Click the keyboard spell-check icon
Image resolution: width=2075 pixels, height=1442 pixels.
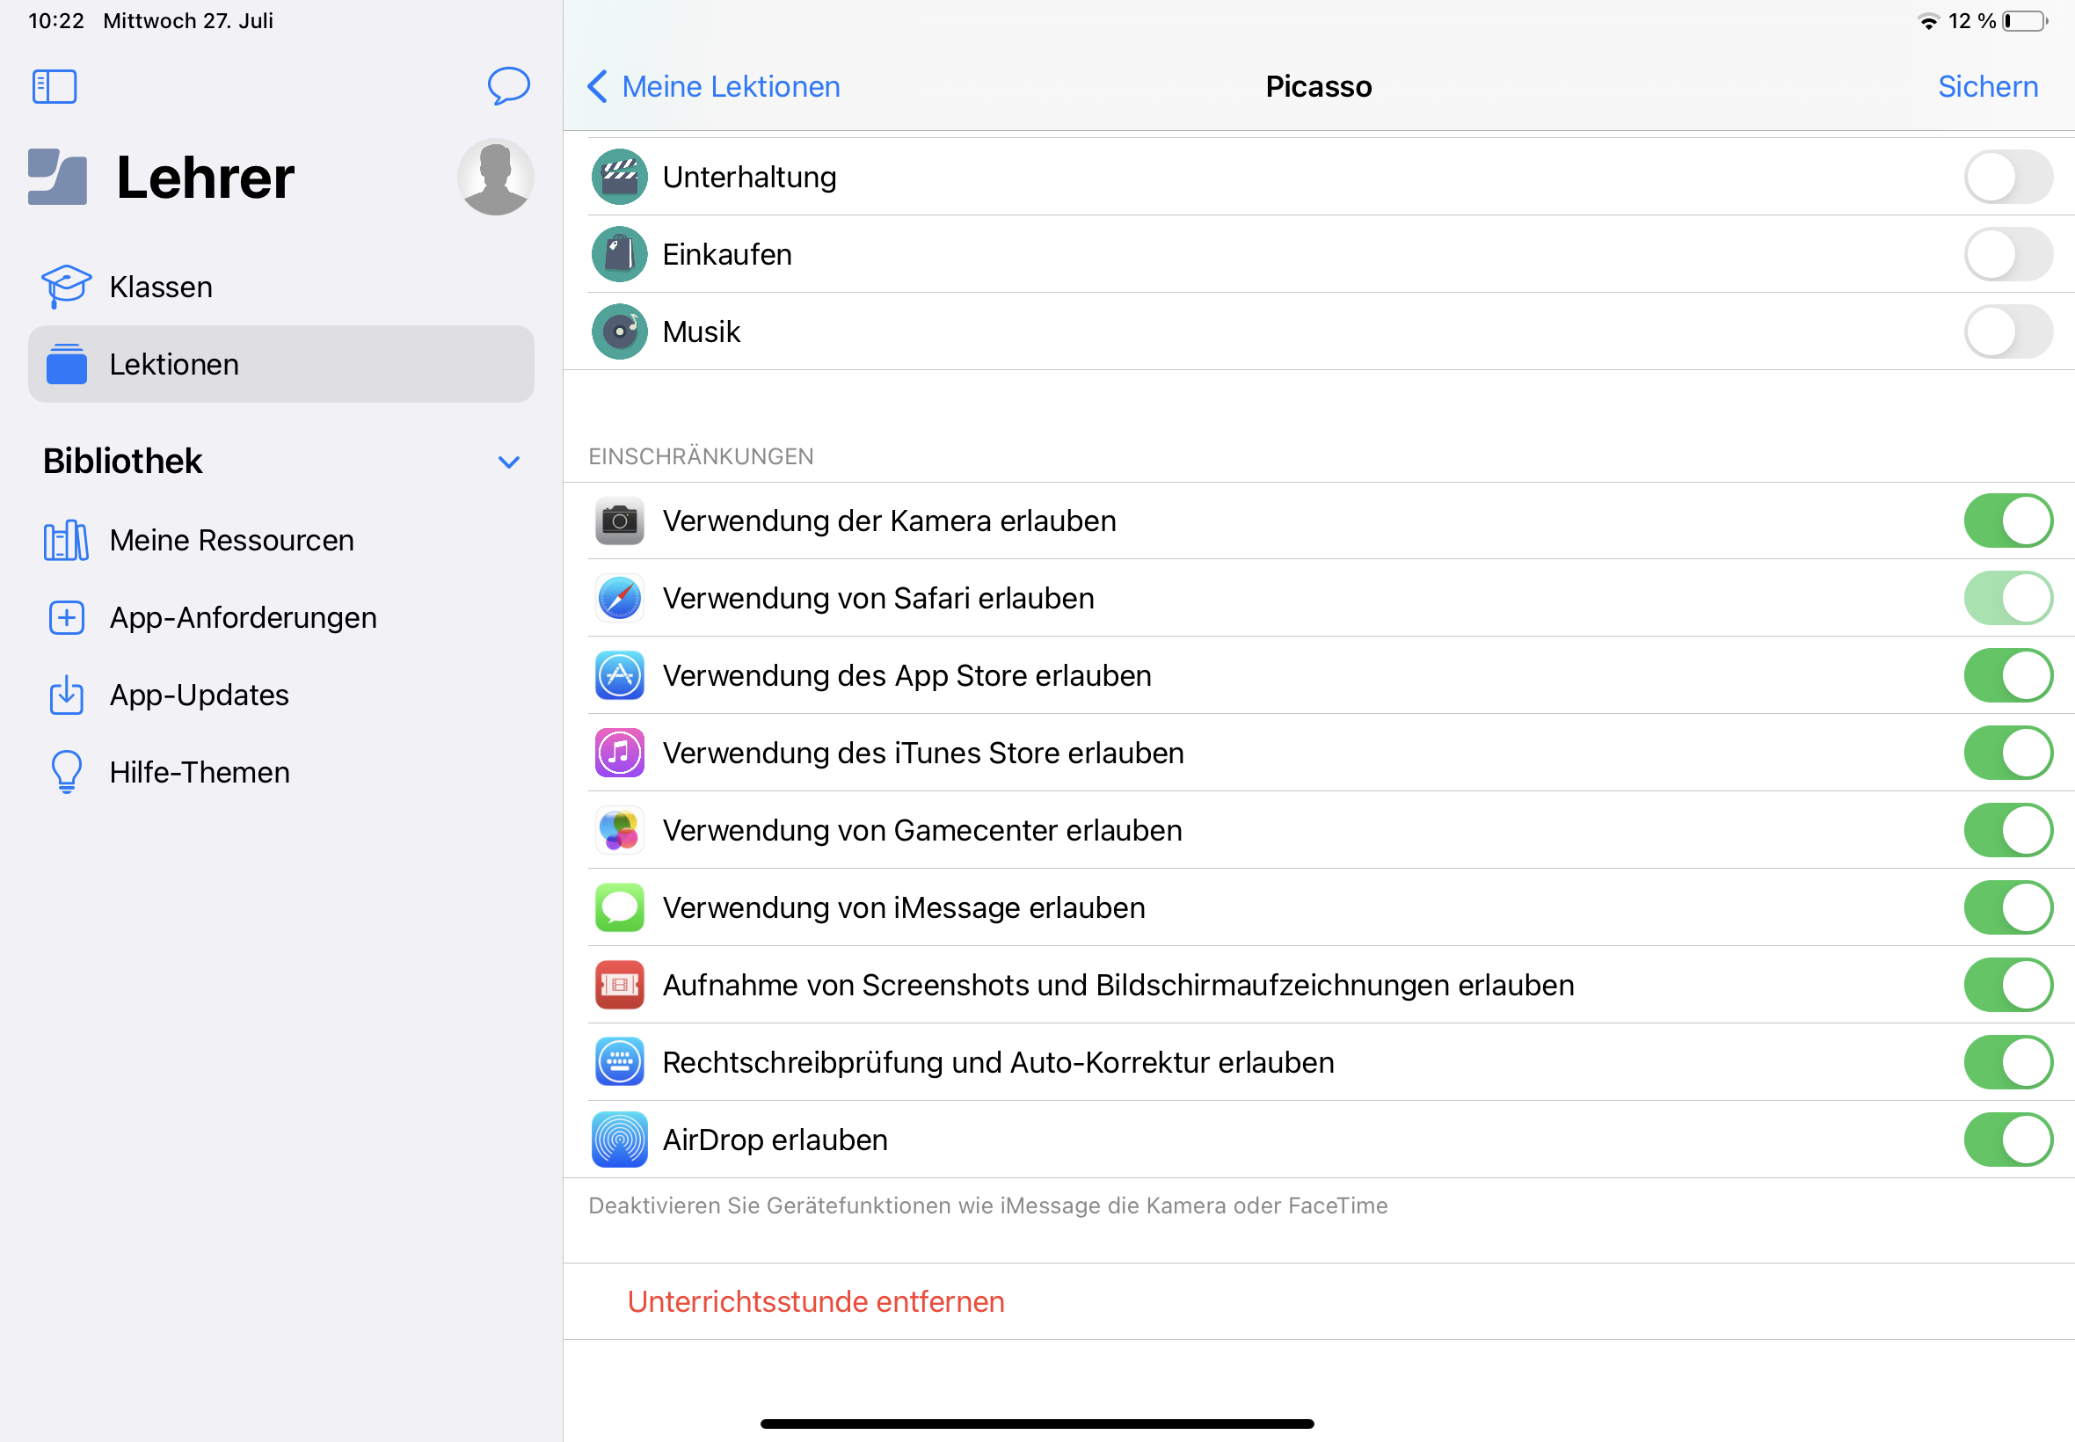point(620,1062)
